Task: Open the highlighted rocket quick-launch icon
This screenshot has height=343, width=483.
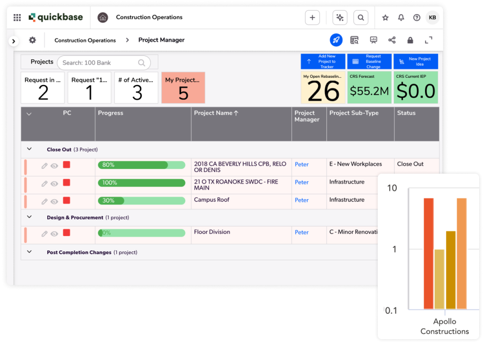Action: [336, 40]
